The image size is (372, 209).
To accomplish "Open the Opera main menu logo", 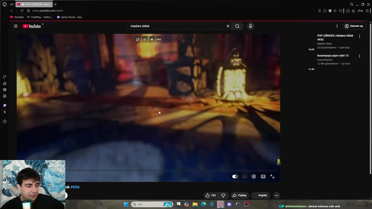I will [x=5, y=4].
